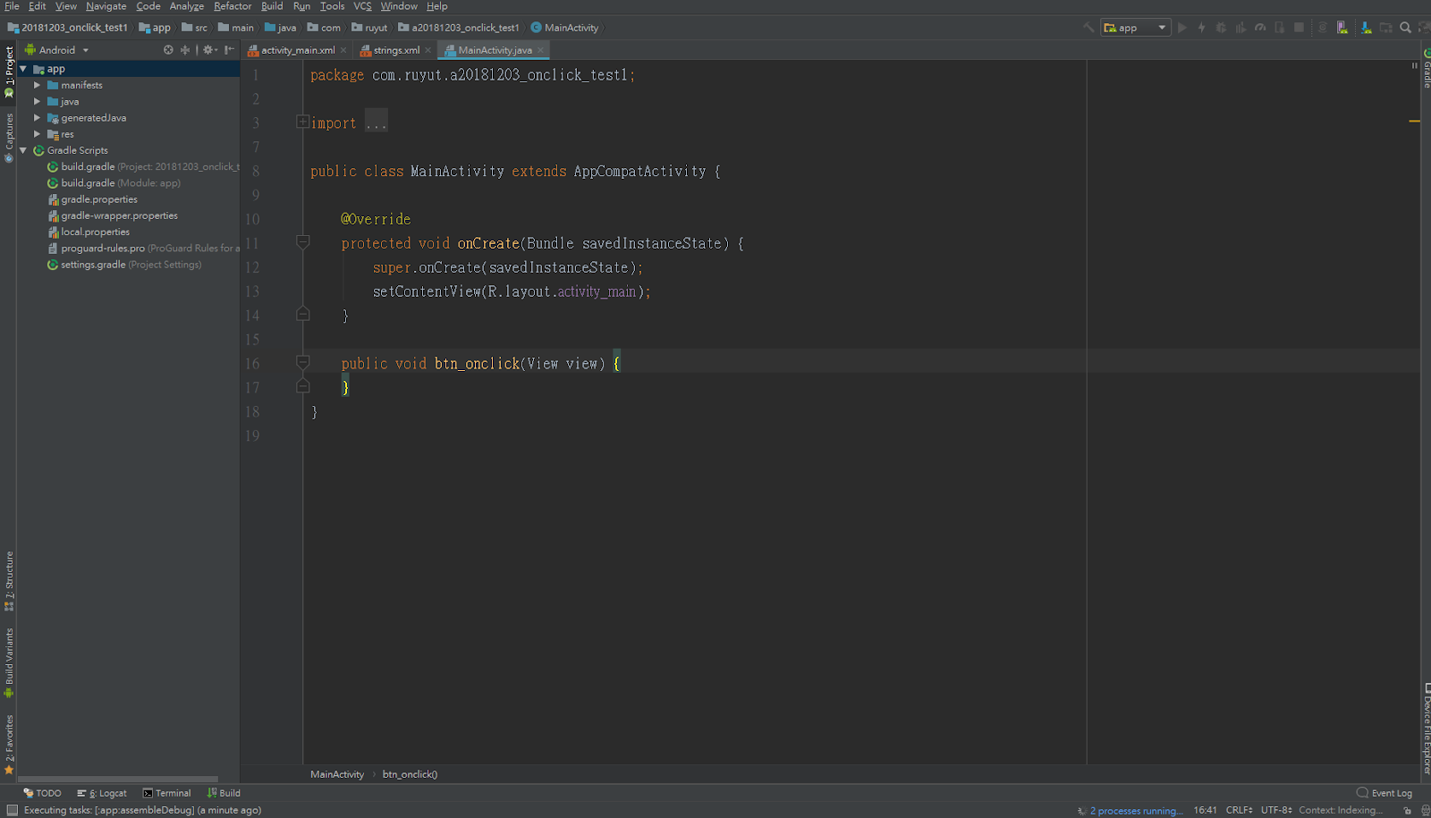Open Project panel gear settings

(209, 50)
